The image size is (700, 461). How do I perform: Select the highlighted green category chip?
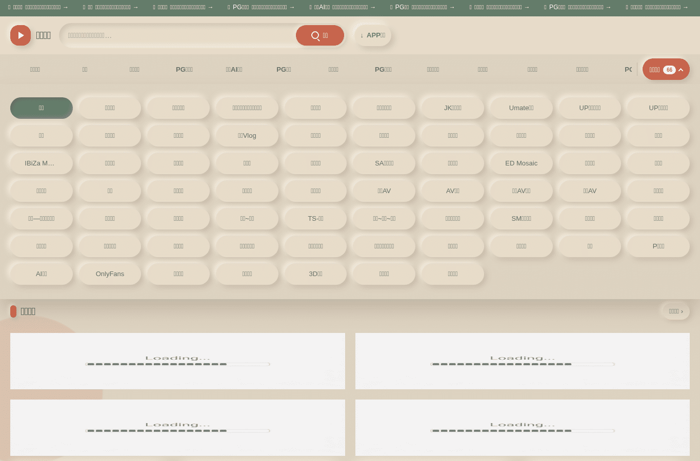[x=42, y=108]
